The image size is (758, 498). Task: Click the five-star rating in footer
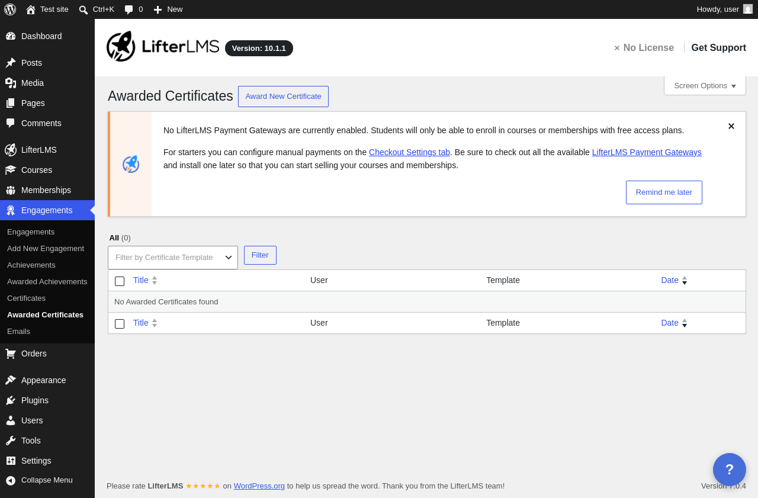click(x=203, y=486)
